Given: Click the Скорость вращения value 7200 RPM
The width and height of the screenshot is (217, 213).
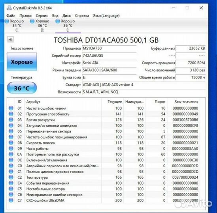Looking at the screenshot, I should 191,63.
